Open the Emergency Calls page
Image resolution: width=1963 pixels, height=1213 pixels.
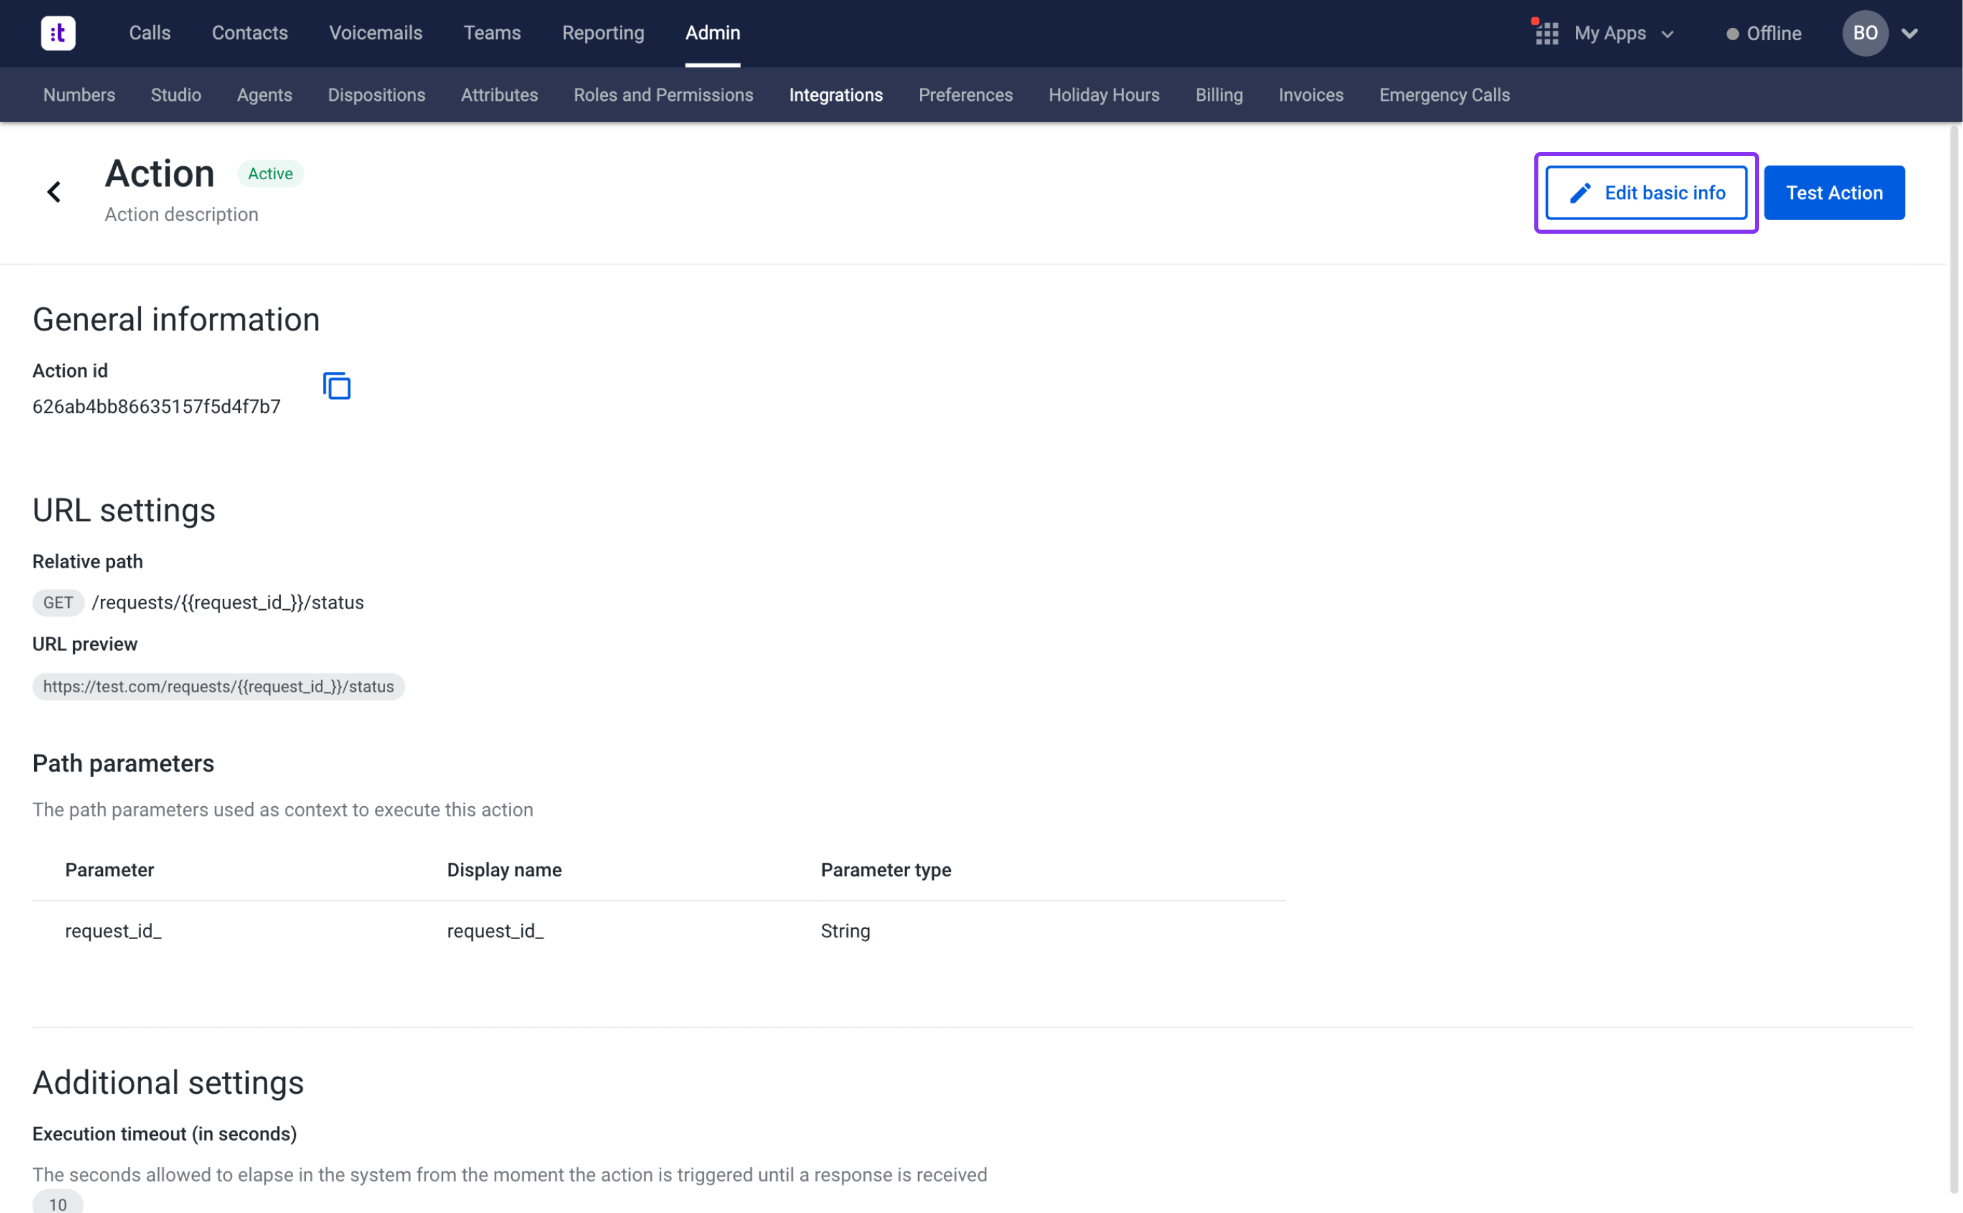pos(1444,95)
